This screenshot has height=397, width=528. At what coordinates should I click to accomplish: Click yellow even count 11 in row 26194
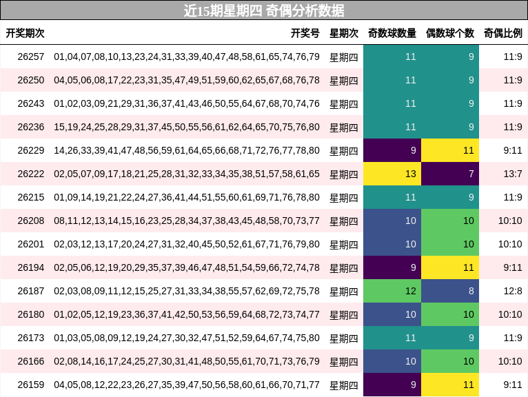tap(450, 267)
